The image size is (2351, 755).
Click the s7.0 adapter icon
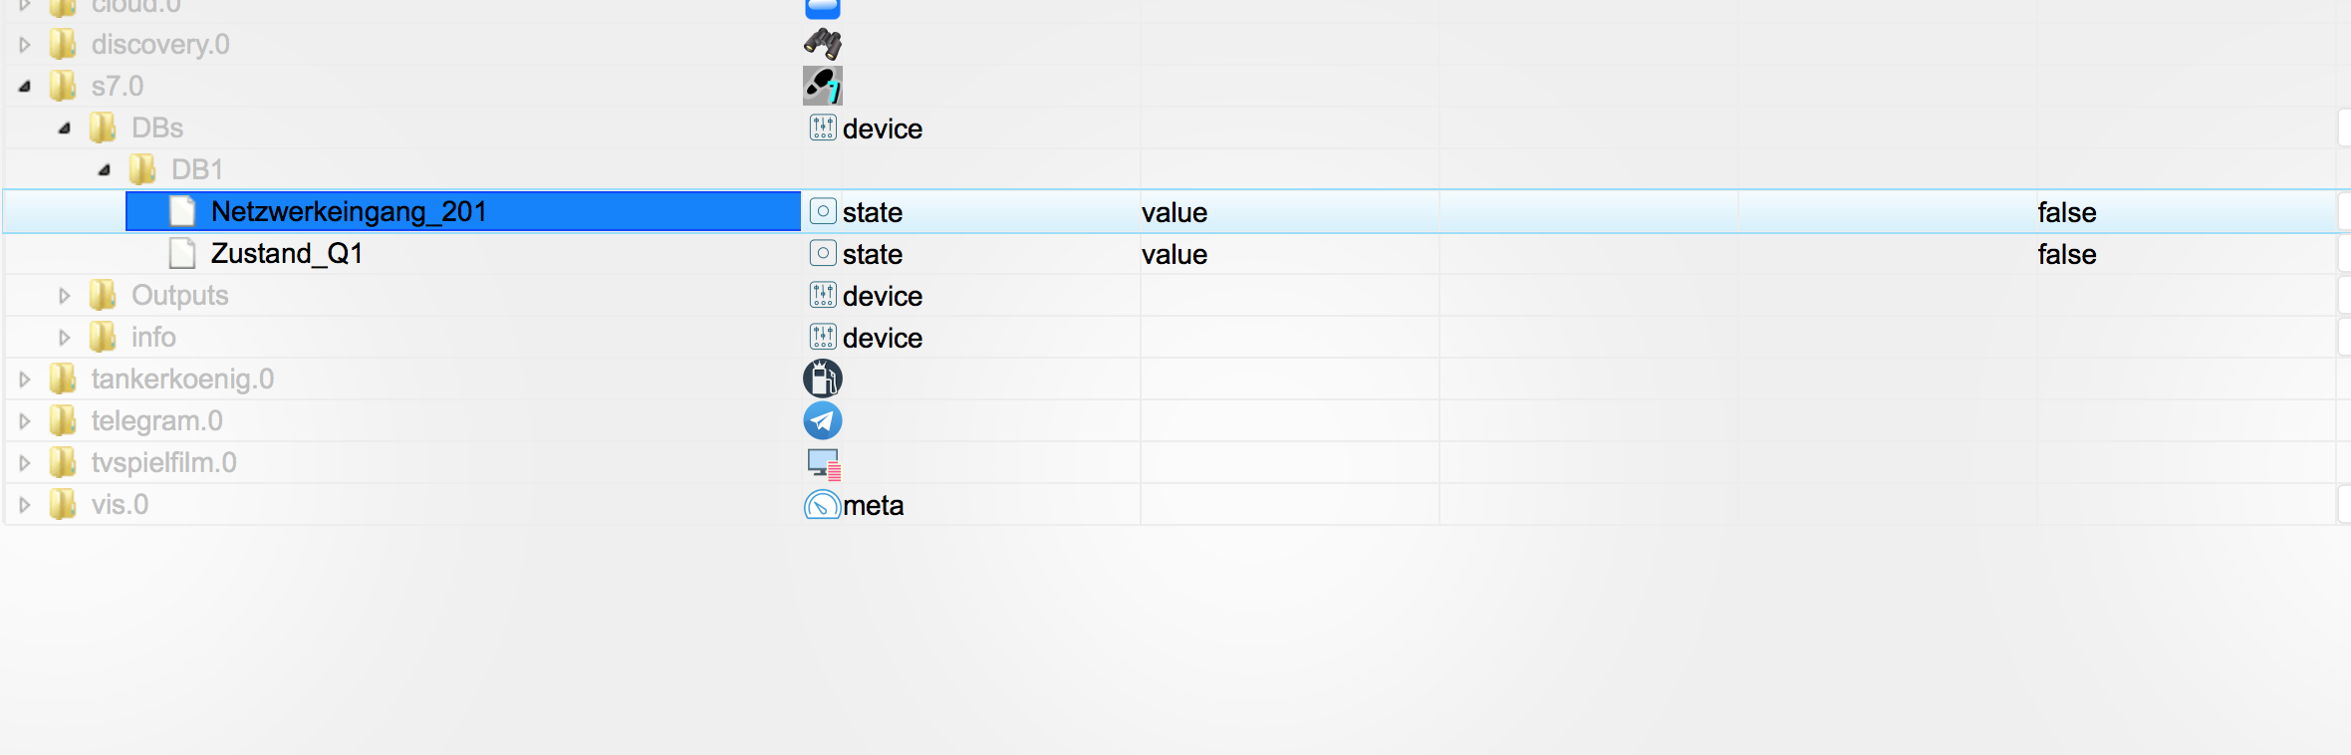pyautogui.click(x=823, y=86)
